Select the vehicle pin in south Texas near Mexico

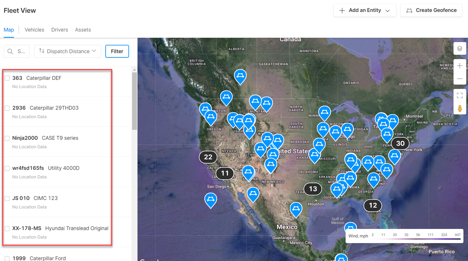(x=296, y=210)
